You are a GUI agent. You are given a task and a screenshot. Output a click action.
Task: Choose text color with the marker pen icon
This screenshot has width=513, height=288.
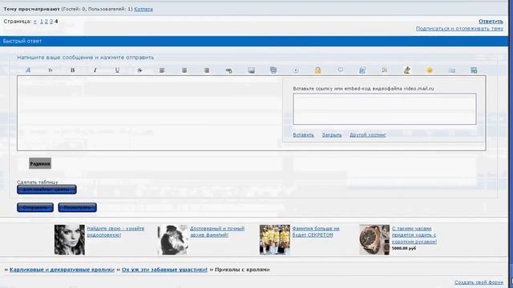click(x=407, y=70)
